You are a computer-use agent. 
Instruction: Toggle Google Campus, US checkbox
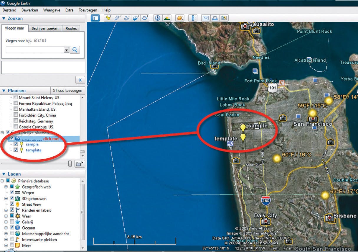(x=16, y=127)
